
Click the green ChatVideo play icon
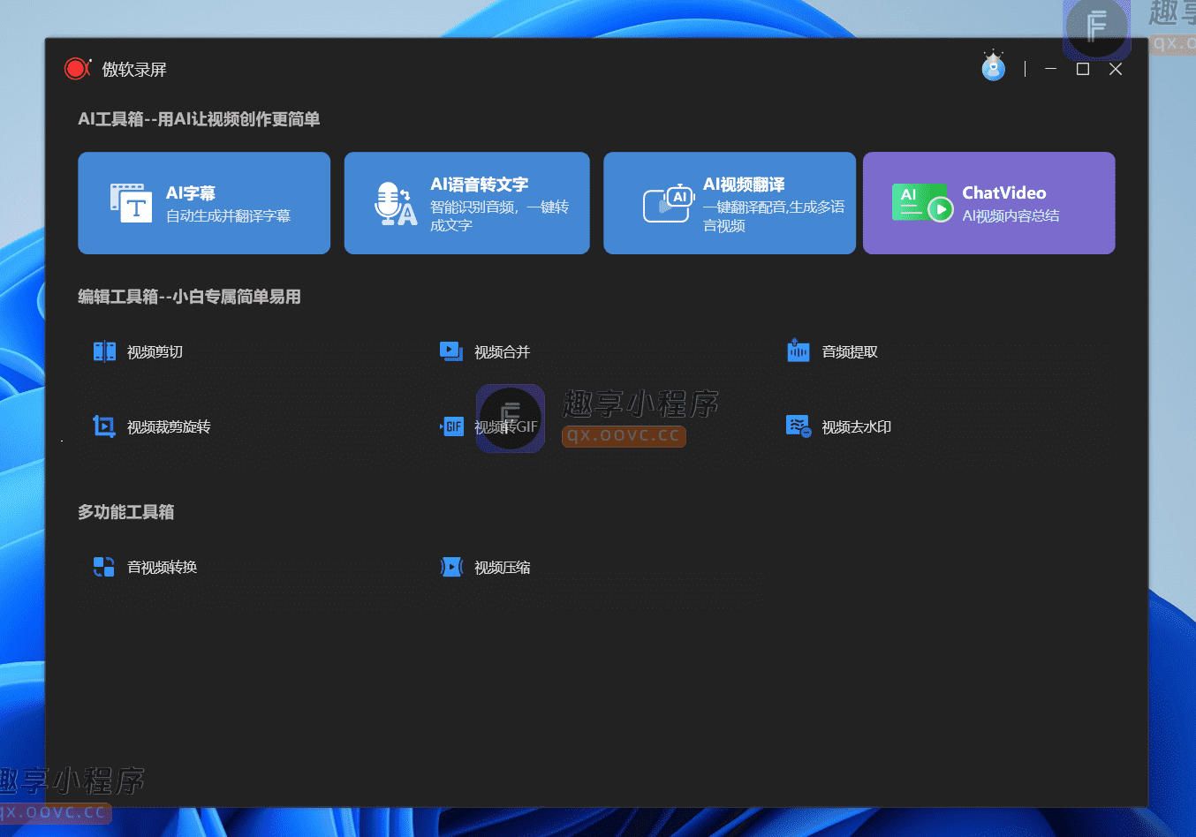pyautogui.click(x=922, y=203)
